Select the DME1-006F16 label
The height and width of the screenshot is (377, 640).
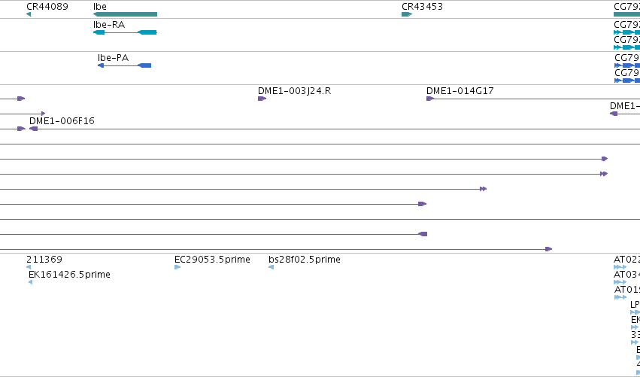62,121
